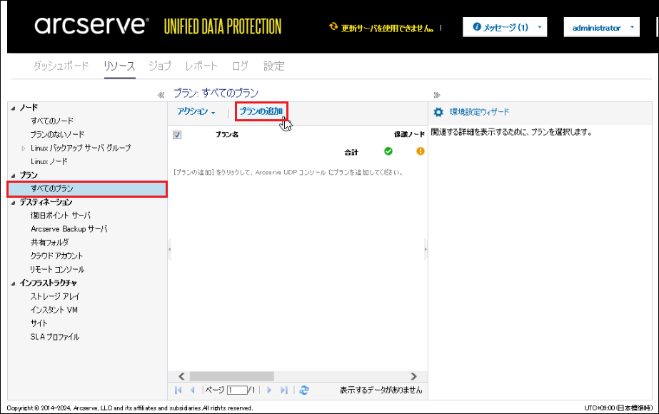Go to previous page in pager
Screen dimensions: 659x414
pos(193,390)
